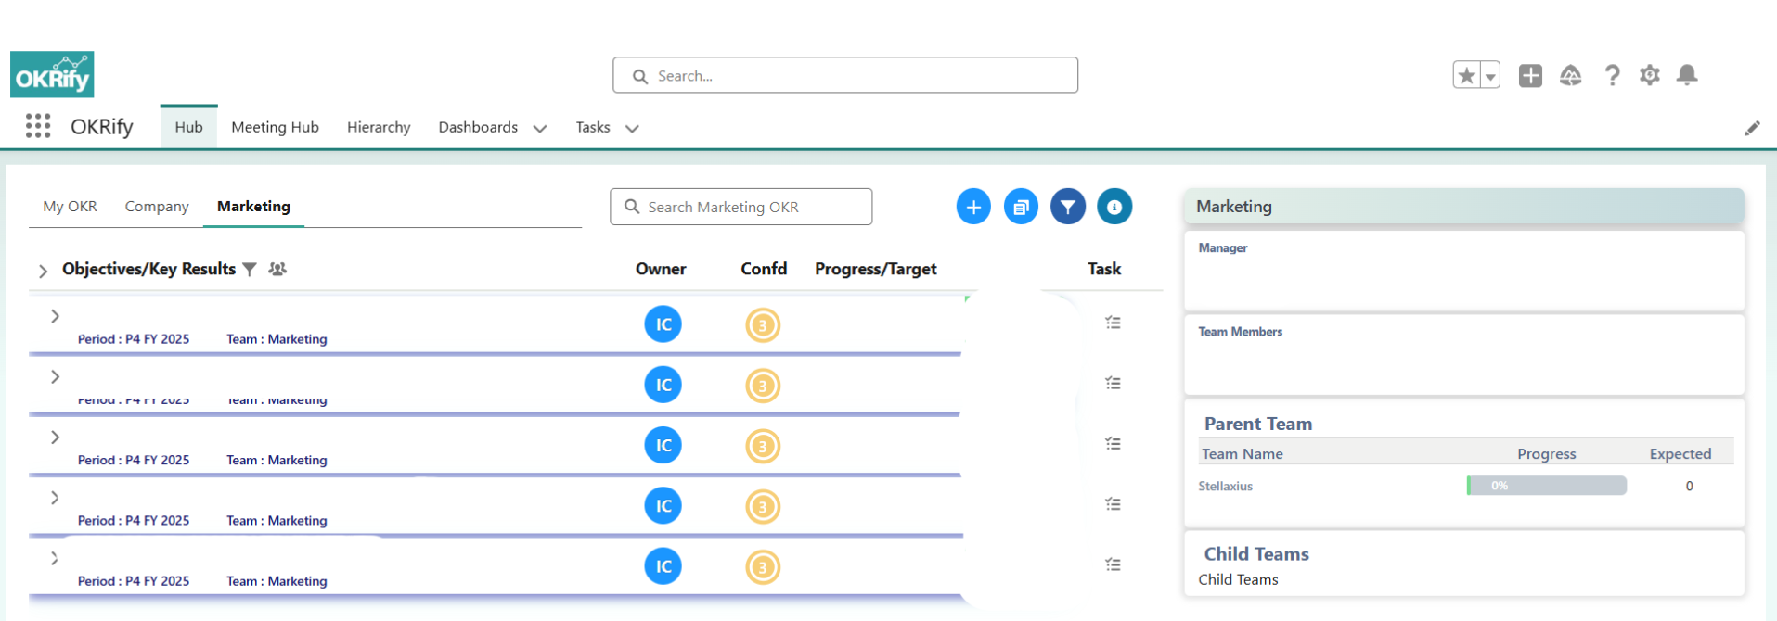Click the blue info circle icon
Viewport: 1777px width, 621px height.
[x=1114, y=207]
